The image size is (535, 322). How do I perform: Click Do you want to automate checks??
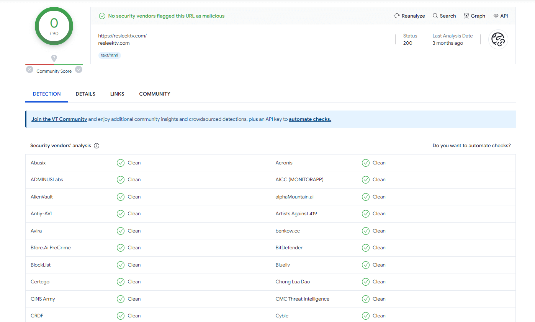click(471, 146)
